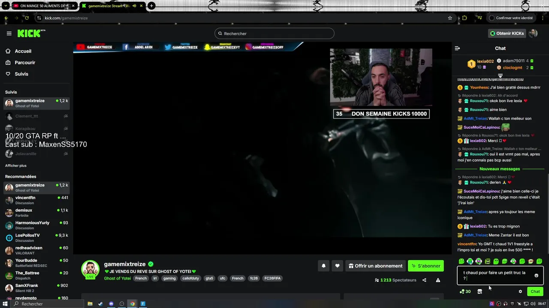The width and height of the screenshot is (549, 308).
Task: Insert the first green quick emote
Action: tap(462, 261)
